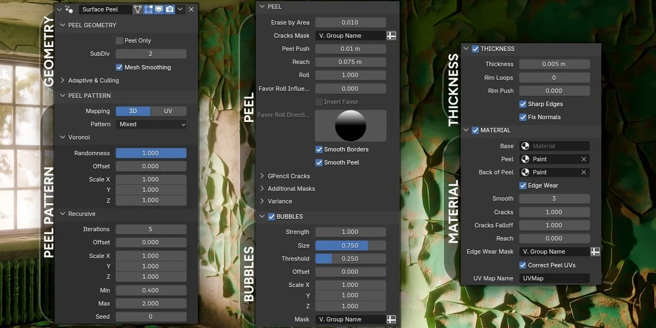The height and width of the screenshot is (328, 656).
Task: Open the Pattern dropdown showing Mixed
Action: tap(151, 124)
